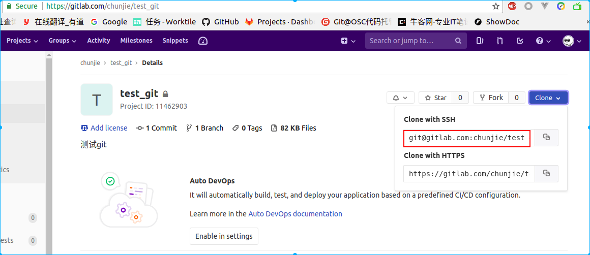Click the T project avatar
Image resolution: width=590 pixels, height=255 pixels.
[x=96, y=100]
